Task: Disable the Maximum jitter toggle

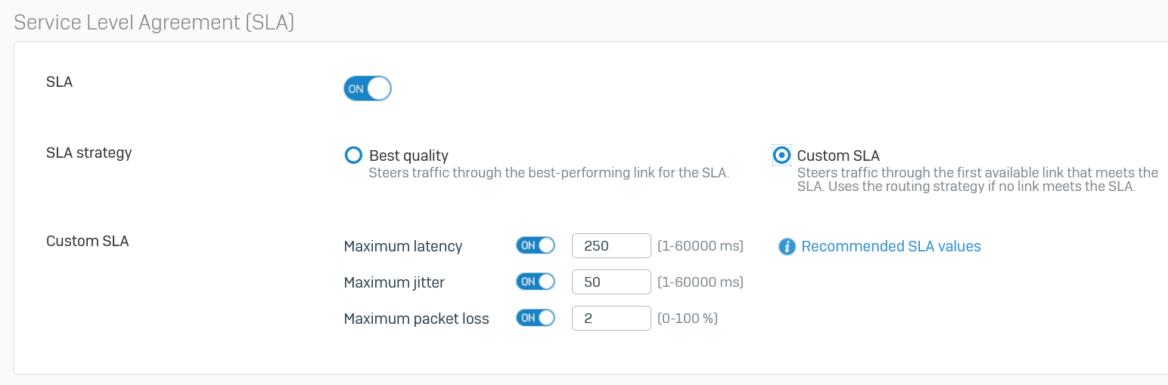Action: coord(536,282)
